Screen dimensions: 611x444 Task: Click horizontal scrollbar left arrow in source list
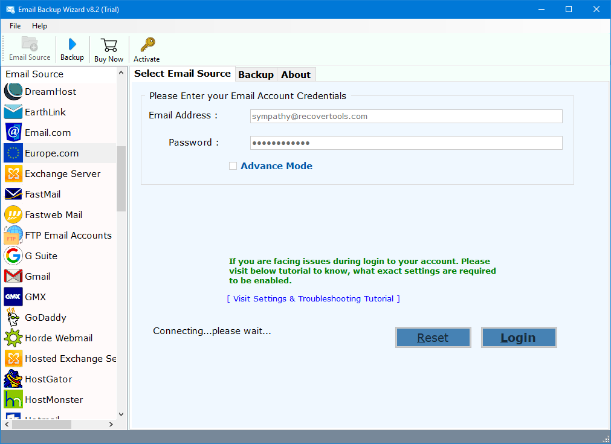click(7, 424)
